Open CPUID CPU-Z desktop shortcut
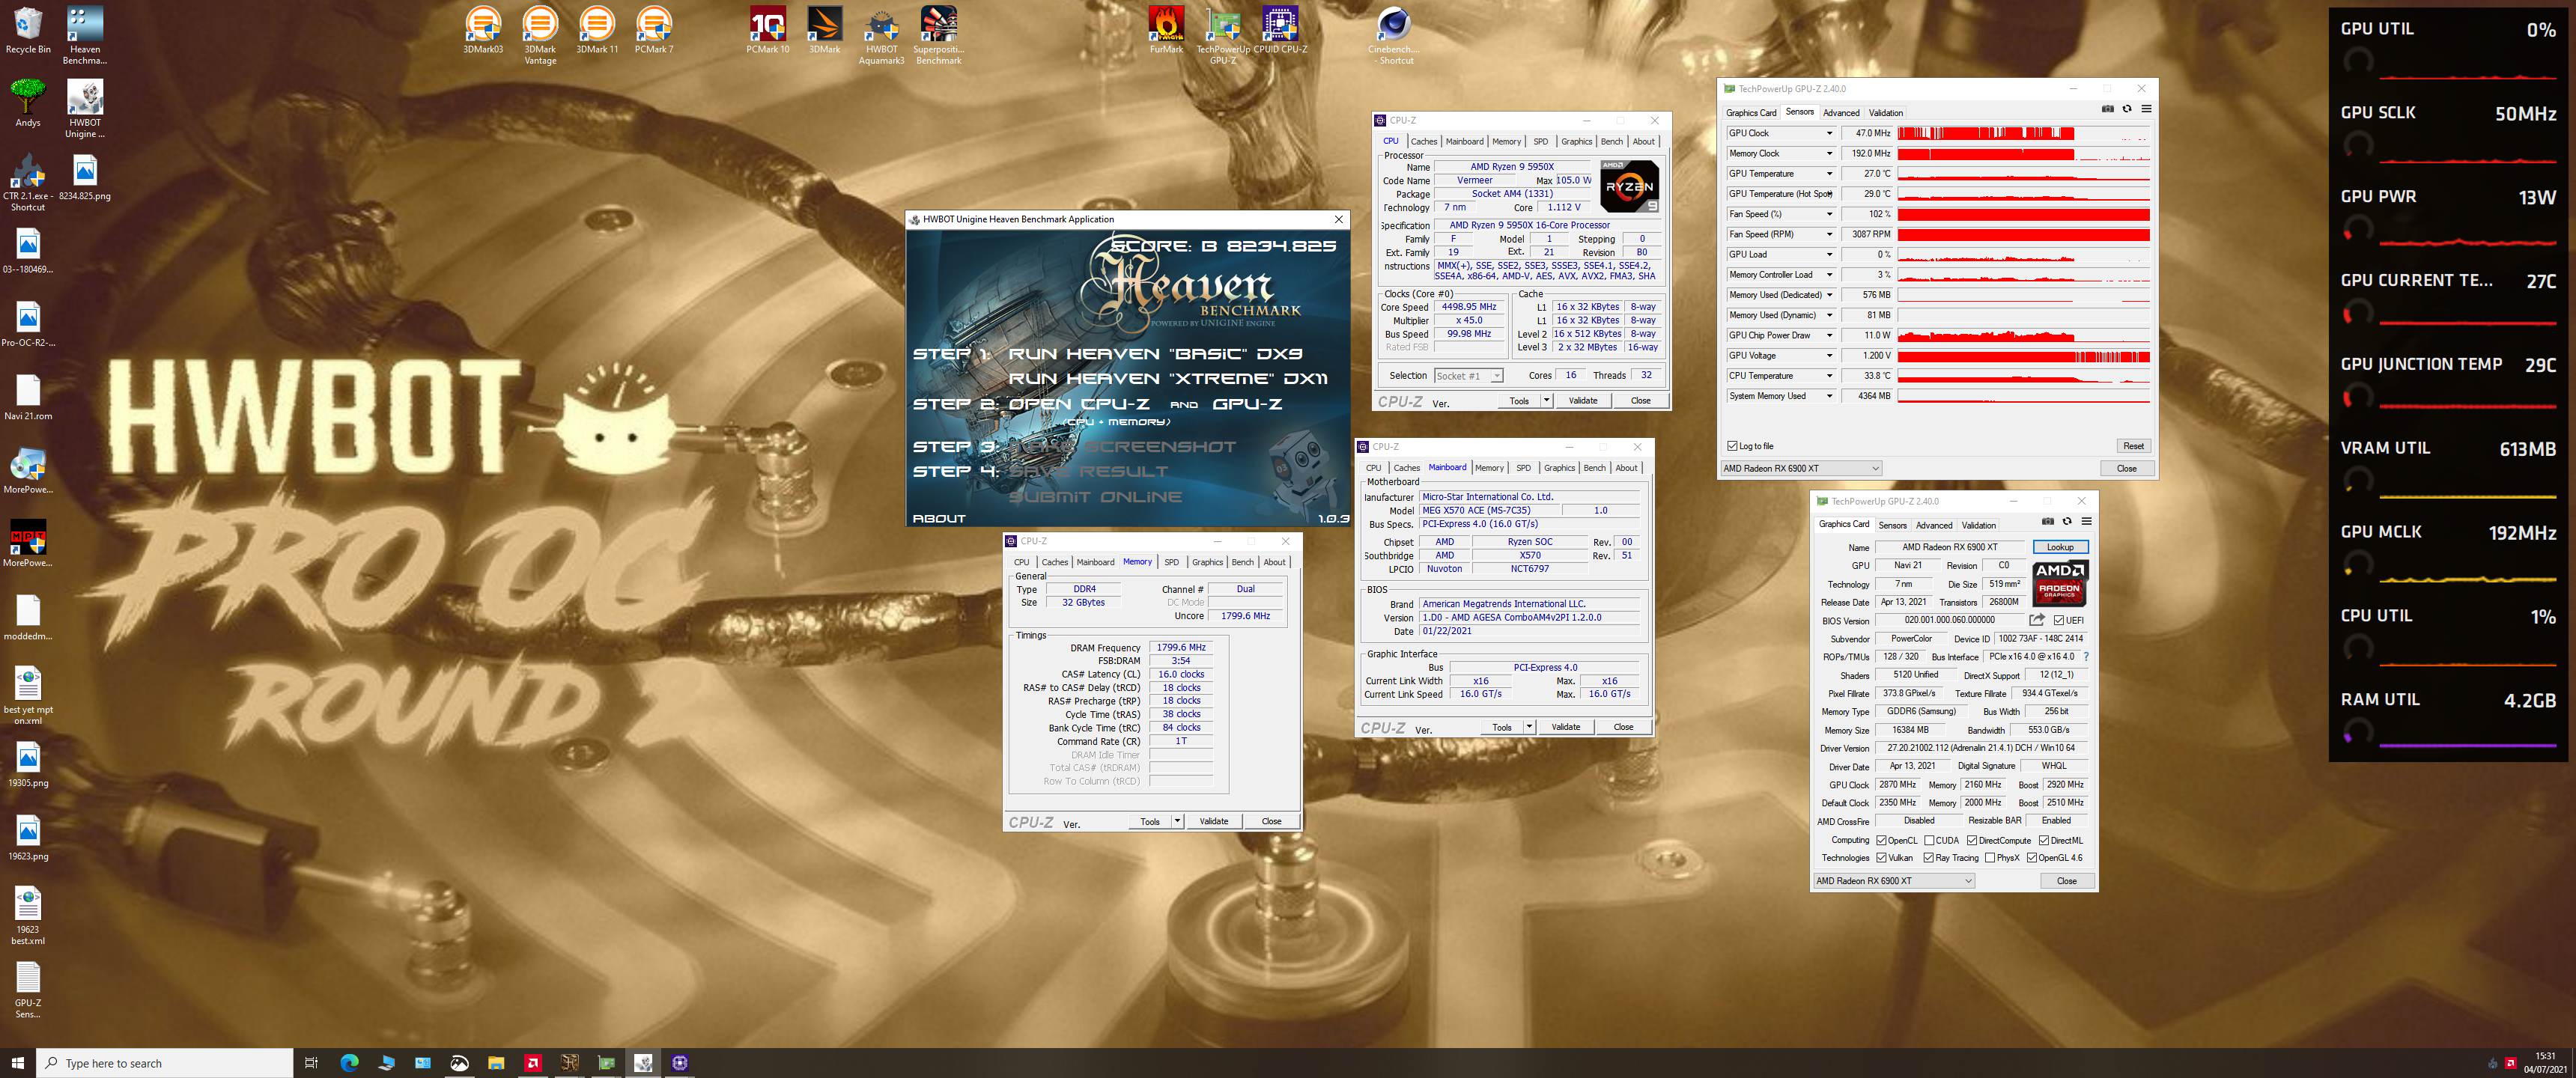The width and height of the screenshot is (2576, 1078). [1280, 31]
